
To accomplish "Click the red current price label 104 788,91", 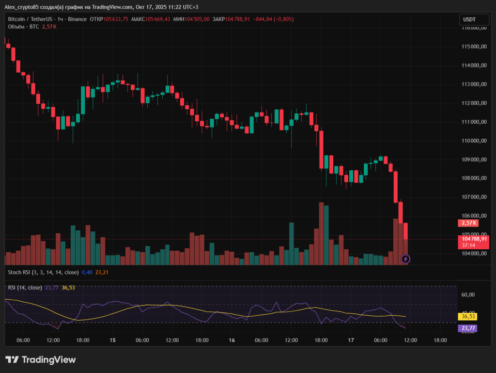I will 473,239.
